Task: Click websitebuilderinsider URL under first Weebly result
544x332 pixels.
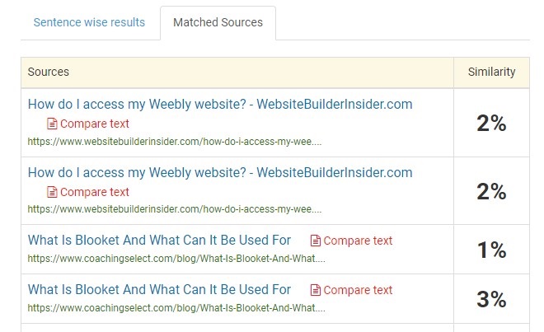Action: 175,142
